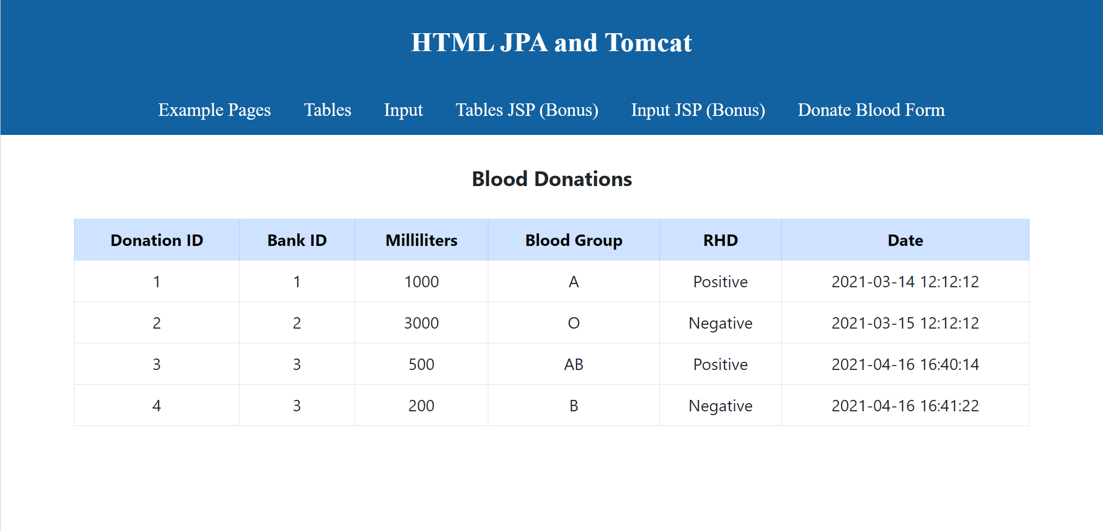Click the Positive RHD cell in row 1
This screenshot has height=531, width=1103.
[x=720, y=281]
